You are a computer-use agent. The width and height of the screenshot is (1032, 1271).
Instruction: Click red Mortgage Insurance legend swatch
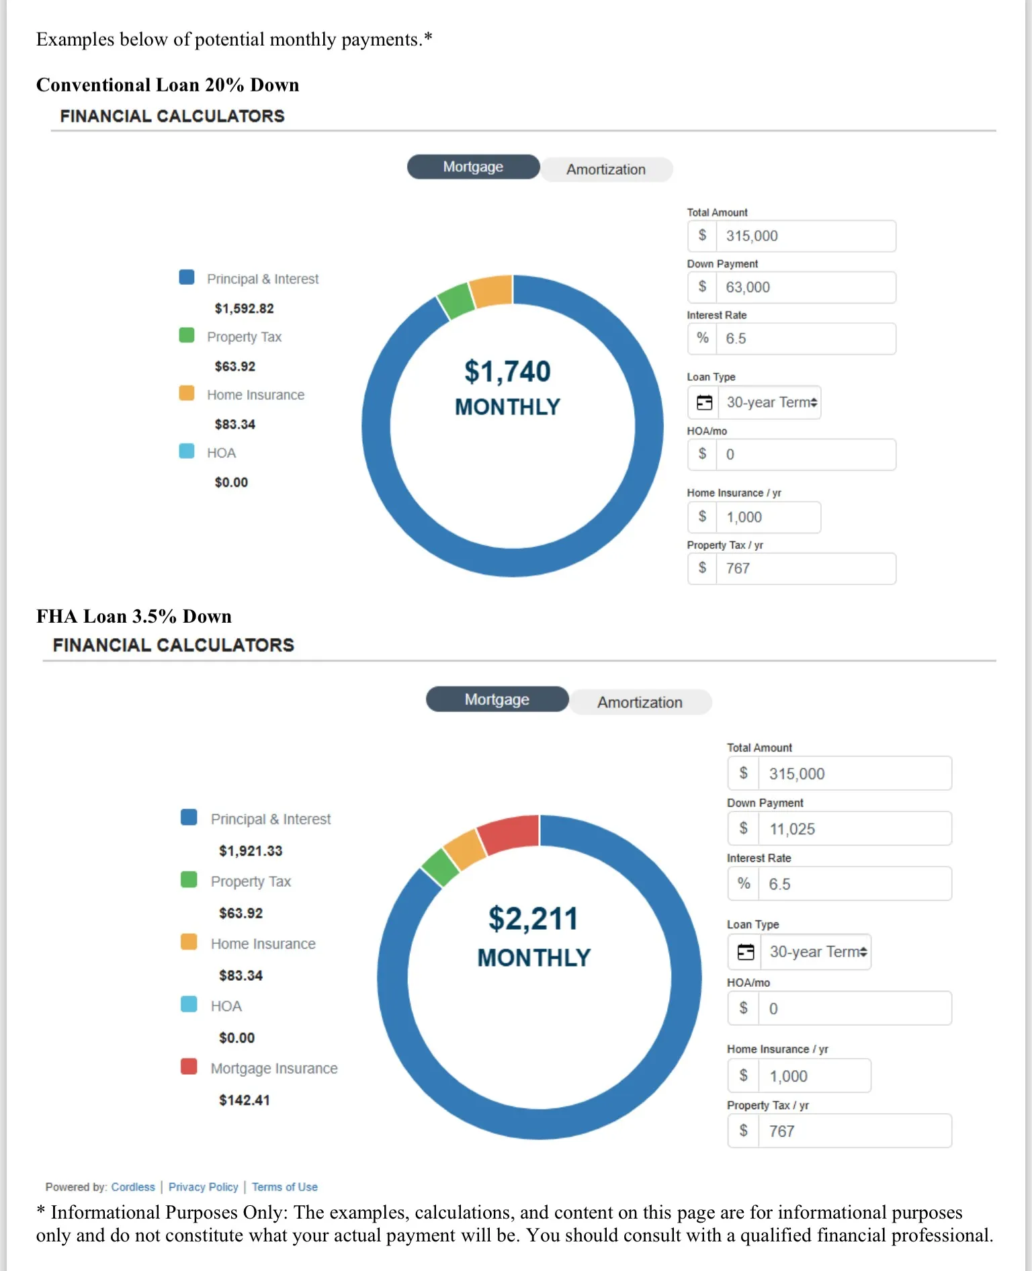189,1067
